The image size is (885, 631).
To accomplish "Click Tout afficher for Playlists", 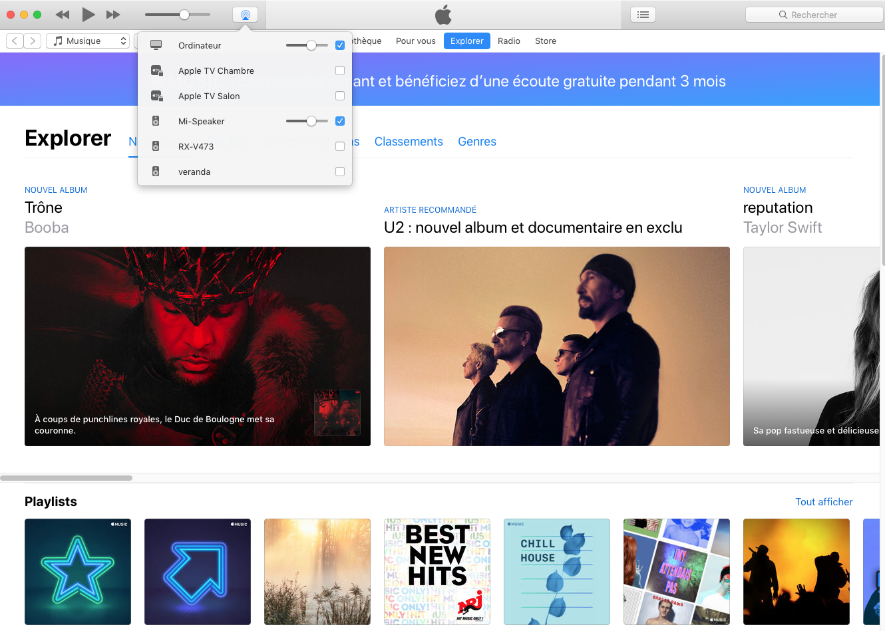I will 824,502.
